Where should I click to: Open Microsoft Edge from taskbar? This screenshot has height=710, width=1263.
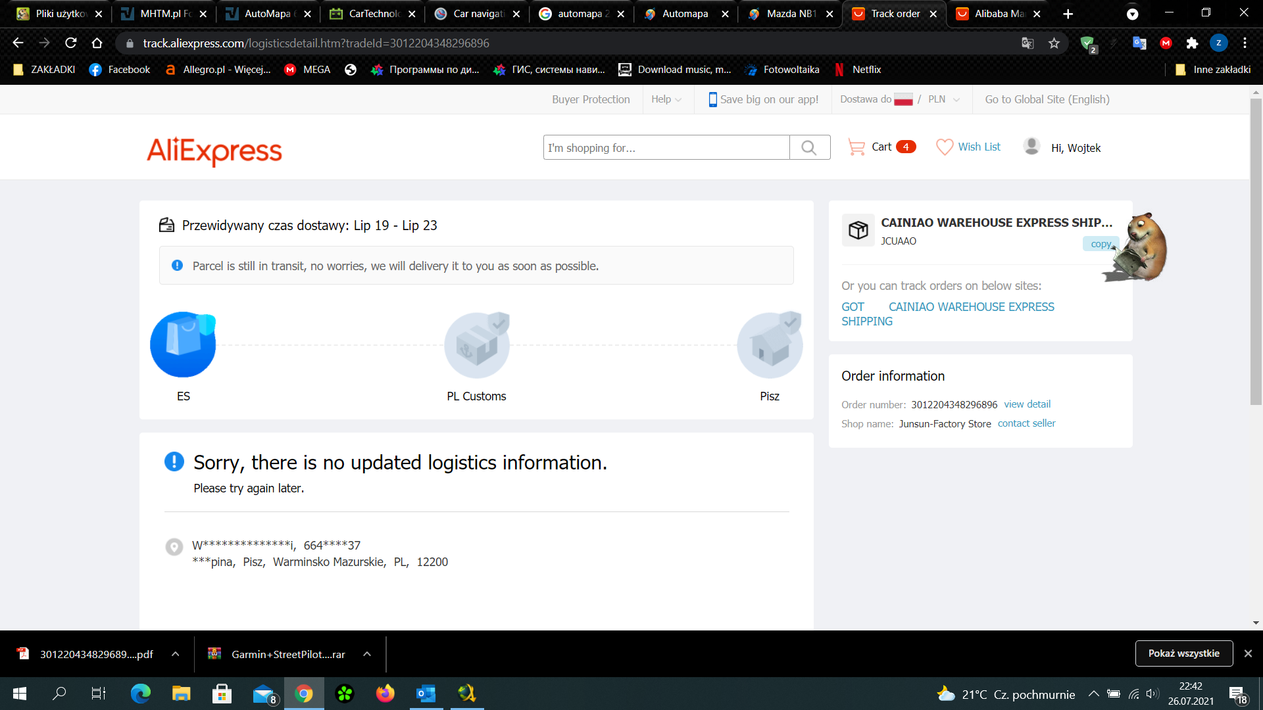click(x=141, y=694)
